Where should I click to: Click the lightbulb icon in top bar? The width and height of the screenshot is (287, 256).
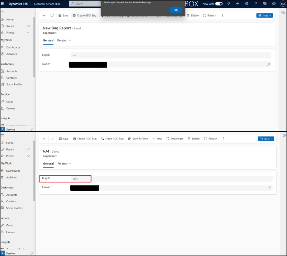229,4
